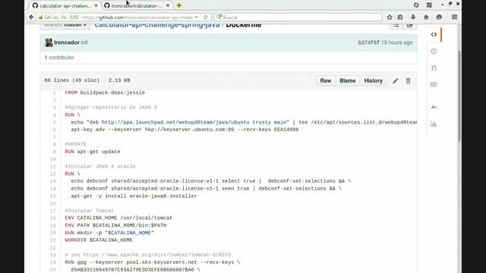Open the downloads arrow icon
The height and width of the screenshot is (273, 486).
[413, 17]
